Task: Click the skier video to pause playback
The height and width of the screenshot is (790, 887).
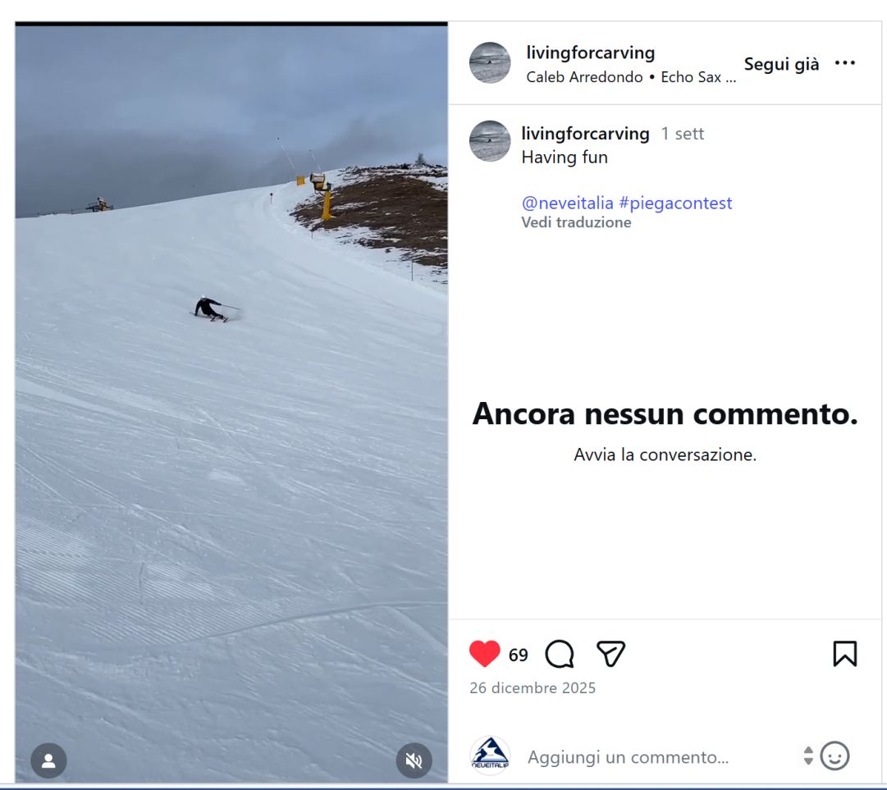Action: (x=231, y=404)
